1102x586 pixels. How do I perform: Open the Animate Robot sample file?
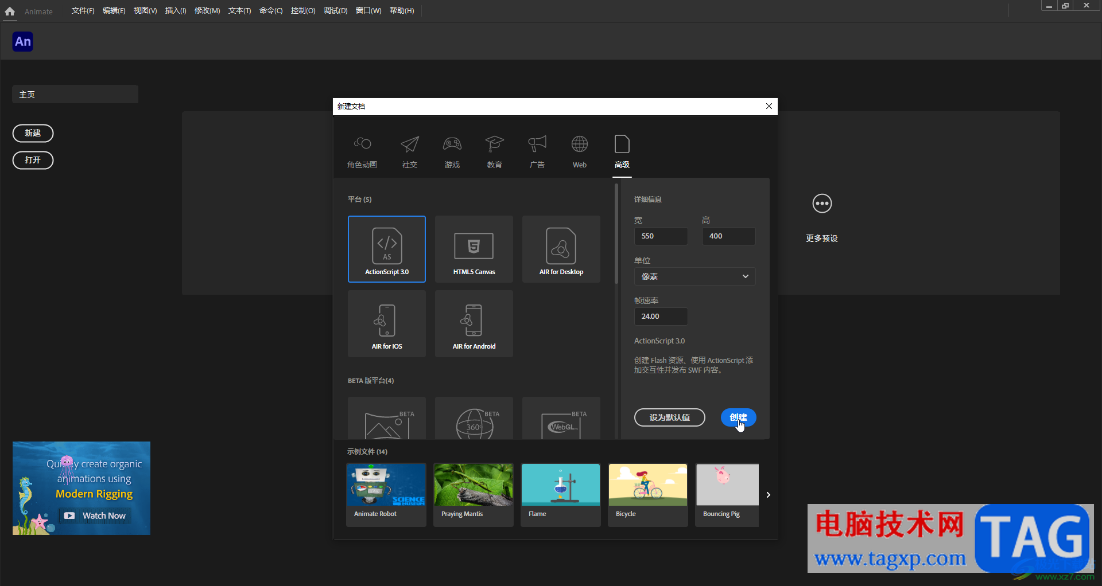tap(386, 495)
